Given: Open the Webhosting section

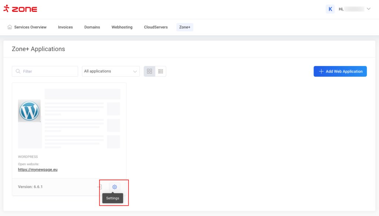Looking at the screenshot, I should 122,27.
